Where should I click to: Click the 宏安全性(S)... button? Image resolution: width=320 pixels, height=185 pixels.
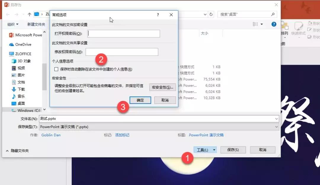[x=162, y=87]
